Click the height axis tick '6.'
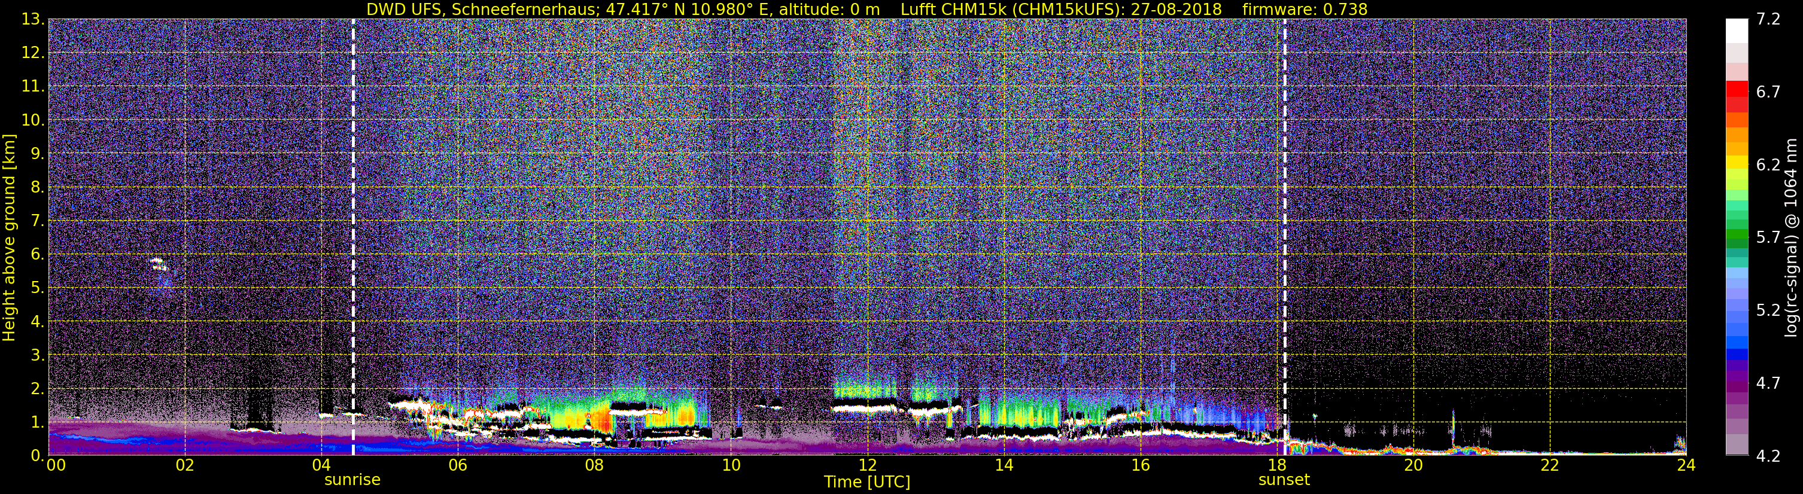The width and height of the screenshot is (1803, 494). 37,255
